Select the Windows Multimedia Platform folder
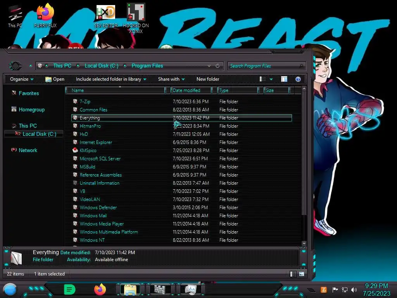The width and height of the screenshot is (397, 298). (109, 232)
